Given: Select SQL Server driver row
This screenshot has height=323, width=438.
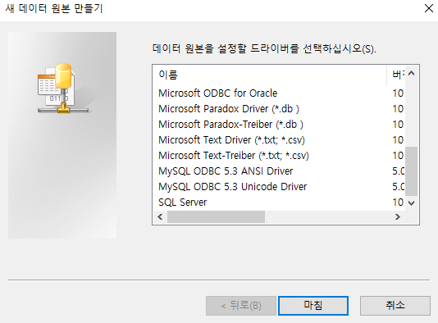Looking at the screenshot, I should (182, 202).
